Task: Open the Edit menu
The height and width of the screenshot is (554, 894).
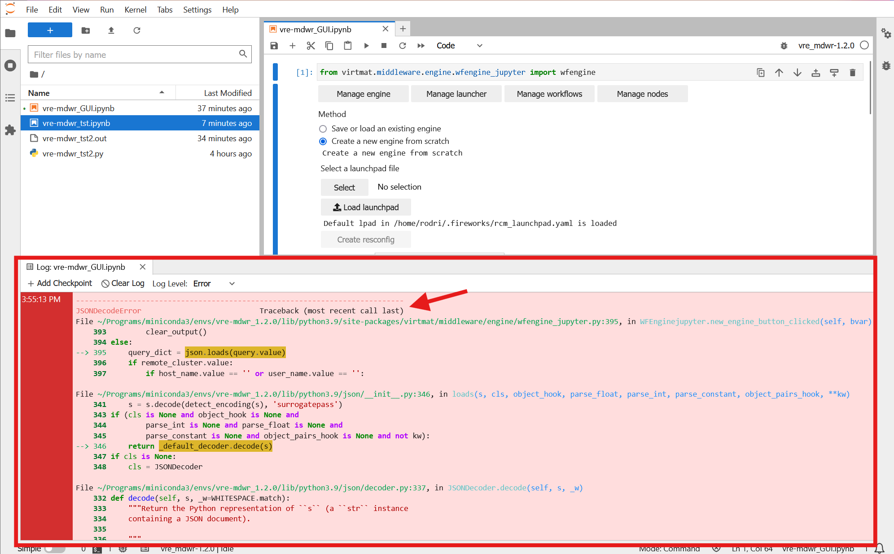Action: click(x=55, y=9)
